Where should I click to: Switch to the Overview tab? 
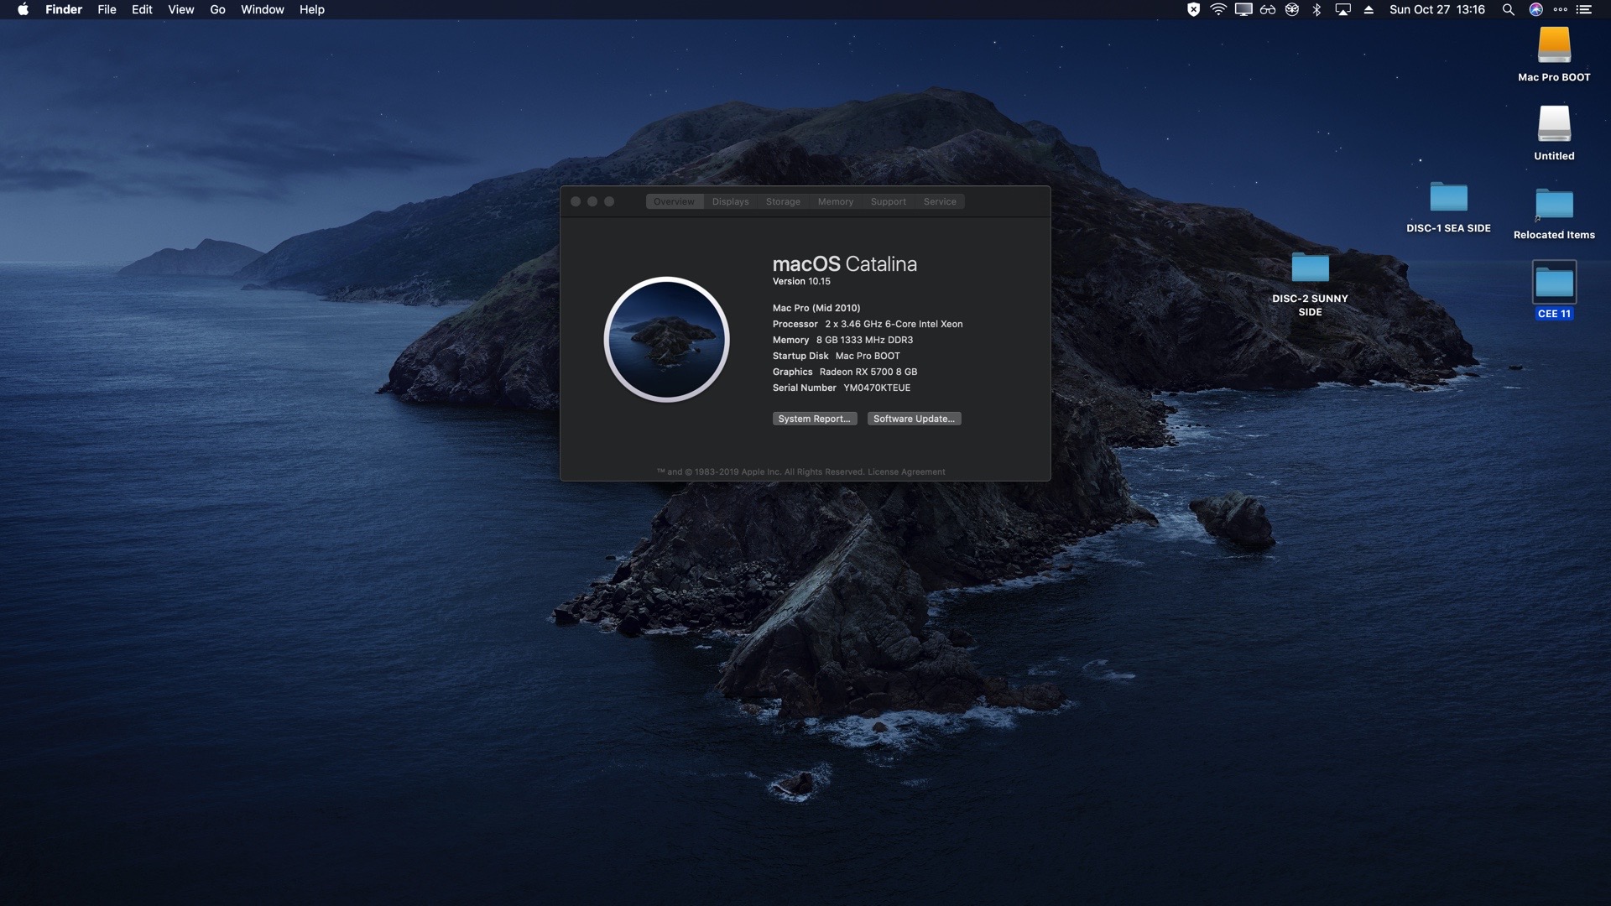pyautogui.click(x=674, y=201)
